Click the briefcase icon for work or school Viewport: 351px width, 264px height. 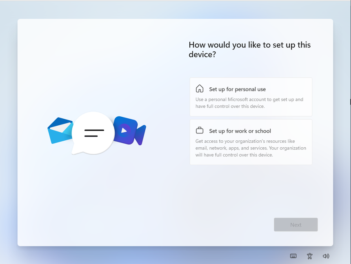(x=200, y=131)
